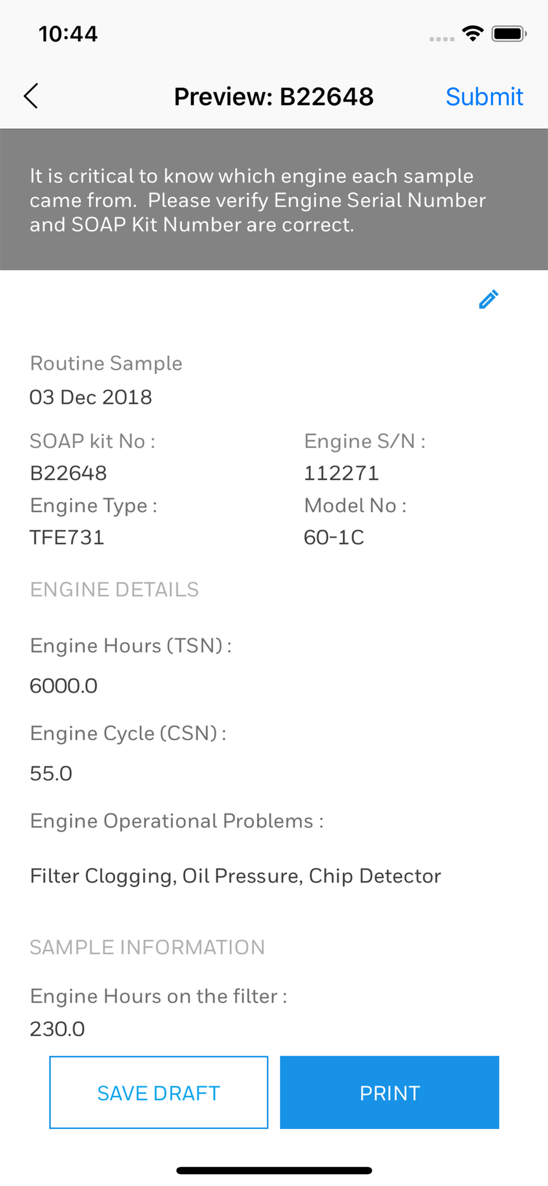Tap the gray engine verification notice
Image resolution: width=548 pixels, height=1186 pixels.
pos(274,200)
